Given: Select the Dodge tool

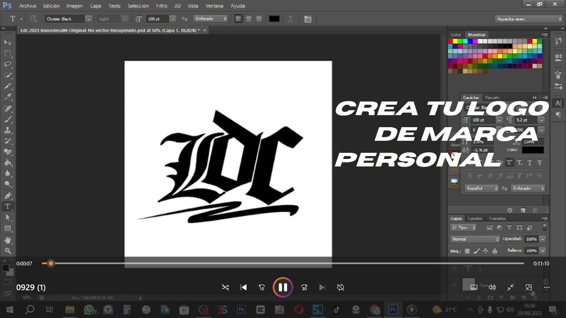Looking at the screenshot, I should [x=8, y=185].
